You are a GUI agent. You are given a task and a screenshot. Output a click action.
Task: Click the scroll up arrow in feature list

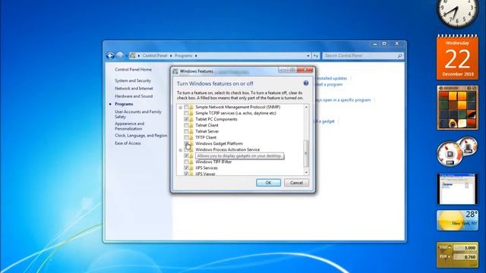pyautogui.click(x=306, y=107)
